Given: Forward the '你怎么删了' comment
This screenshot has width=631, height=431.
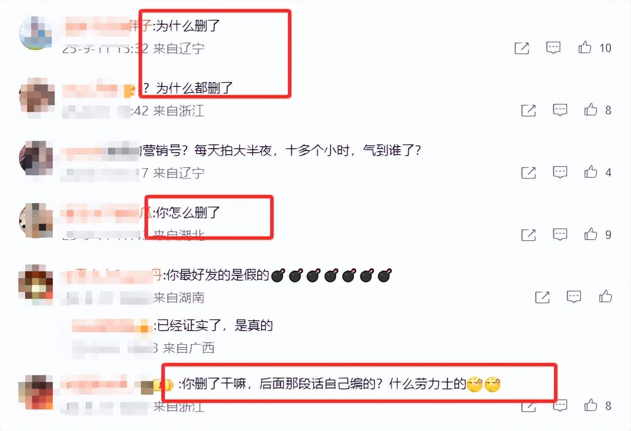Looking at the screenshot, I should [x=529, y=235].
